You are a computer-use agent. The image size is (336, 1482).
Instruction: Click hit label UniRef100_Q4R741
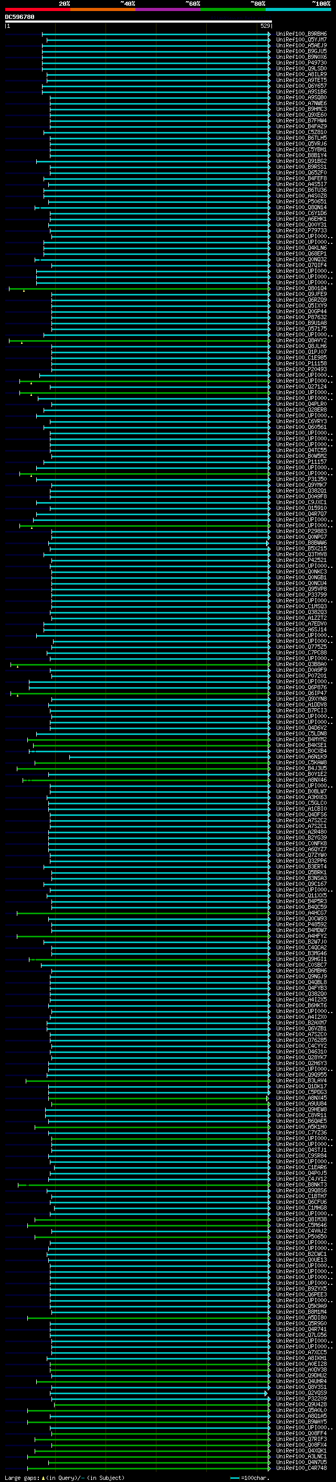tap(301, 1330)
